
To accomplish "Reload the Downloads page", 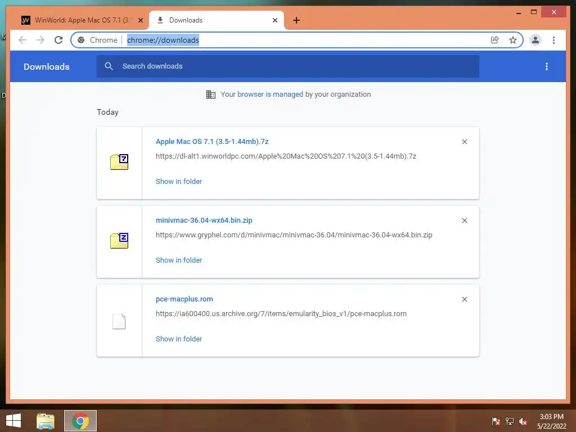I will click(x=58, y=40).
